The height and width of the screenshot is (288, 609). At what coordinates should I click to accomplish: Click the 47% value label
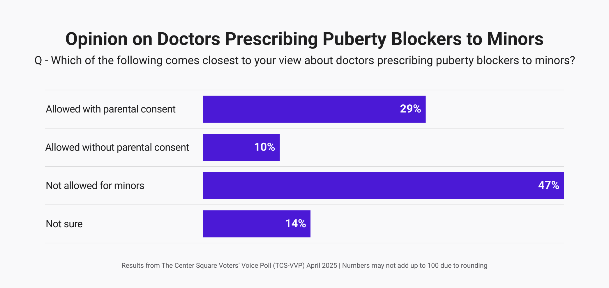(548, 185)
